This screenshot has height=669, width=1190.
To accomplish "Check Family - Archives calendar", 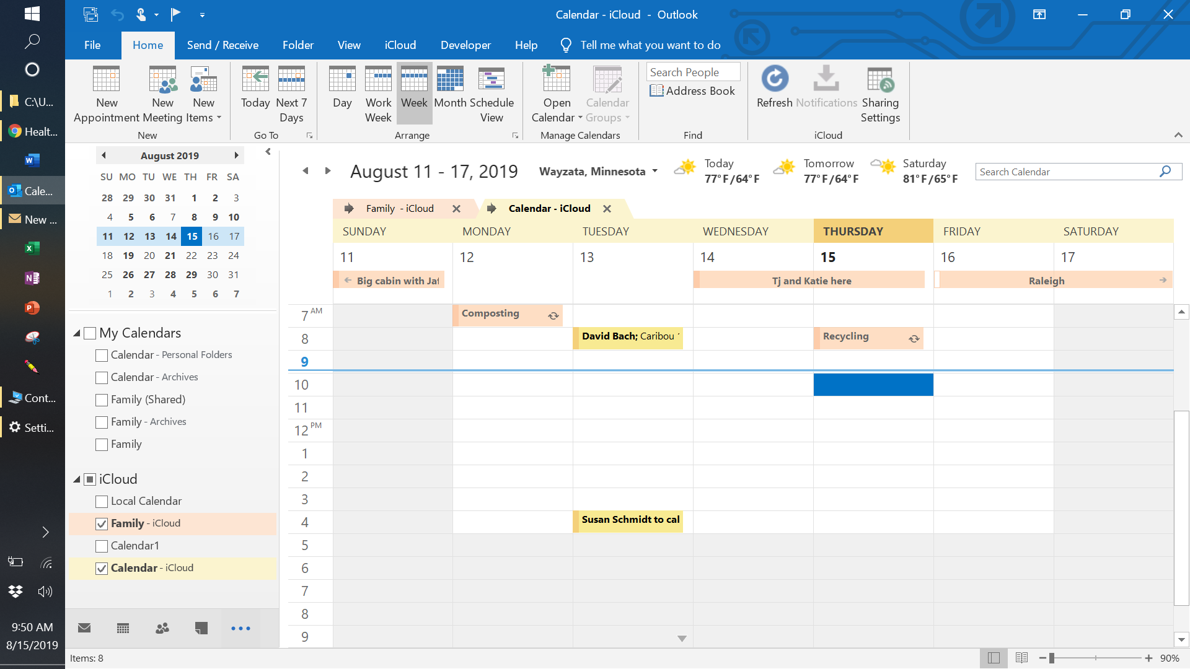I will click(x=102, y=422).
